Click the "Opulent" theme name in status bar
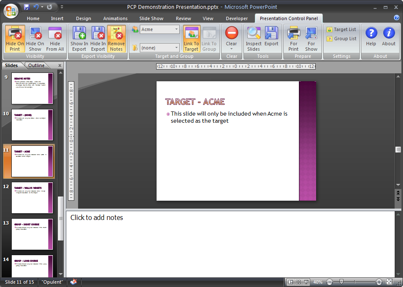Viewport: 403px width, 287px height. pyautogui.click(x=52, y=282)
